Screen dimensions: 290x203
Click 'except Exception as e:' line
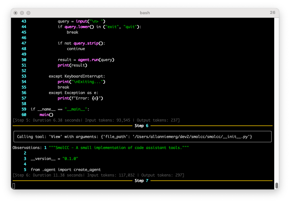[x=73, y=93]
